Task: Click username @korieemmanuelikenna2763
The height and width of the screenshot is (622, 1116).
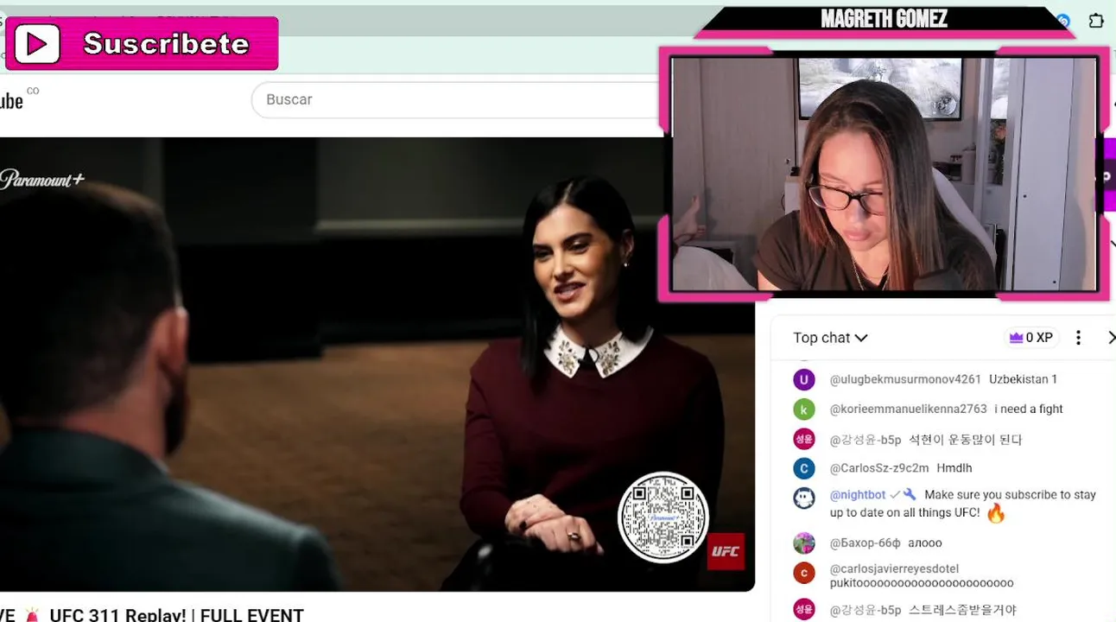Action: [x=908, y=409]
